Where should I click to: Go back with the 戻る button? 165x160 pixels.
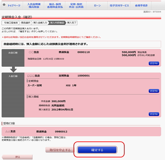click(17, 157)
